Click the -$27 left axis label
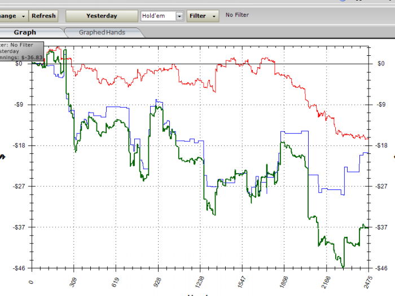Image resolution: width=395 pixels, height=296 pixels. click(x=18, y=186)
